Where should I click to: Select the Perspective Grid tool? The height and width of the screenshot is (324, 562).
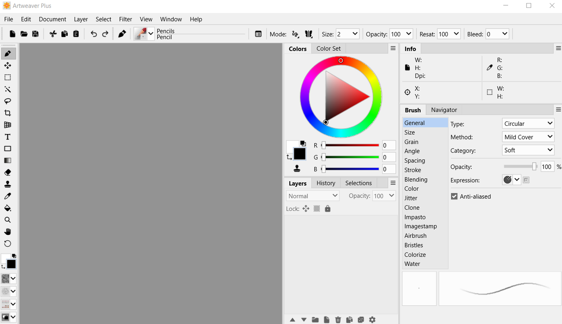(8, 125)
